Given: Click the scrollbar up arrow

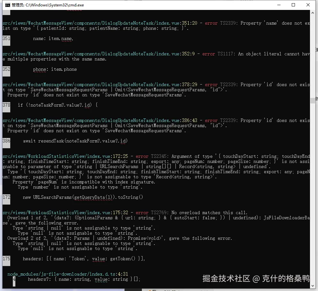Looking at the screenshot, I should point(313,13).
